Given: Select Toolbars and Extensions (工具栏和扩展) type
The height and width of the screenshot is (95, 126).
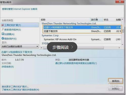Looking at the screenshot, I should (x=20, y=25).
